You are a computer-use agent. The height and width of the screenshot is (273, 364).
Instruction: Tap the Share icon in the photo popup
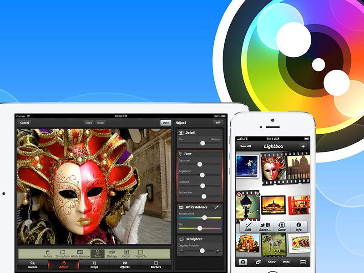pyautogui.click(x=265, y=225)
